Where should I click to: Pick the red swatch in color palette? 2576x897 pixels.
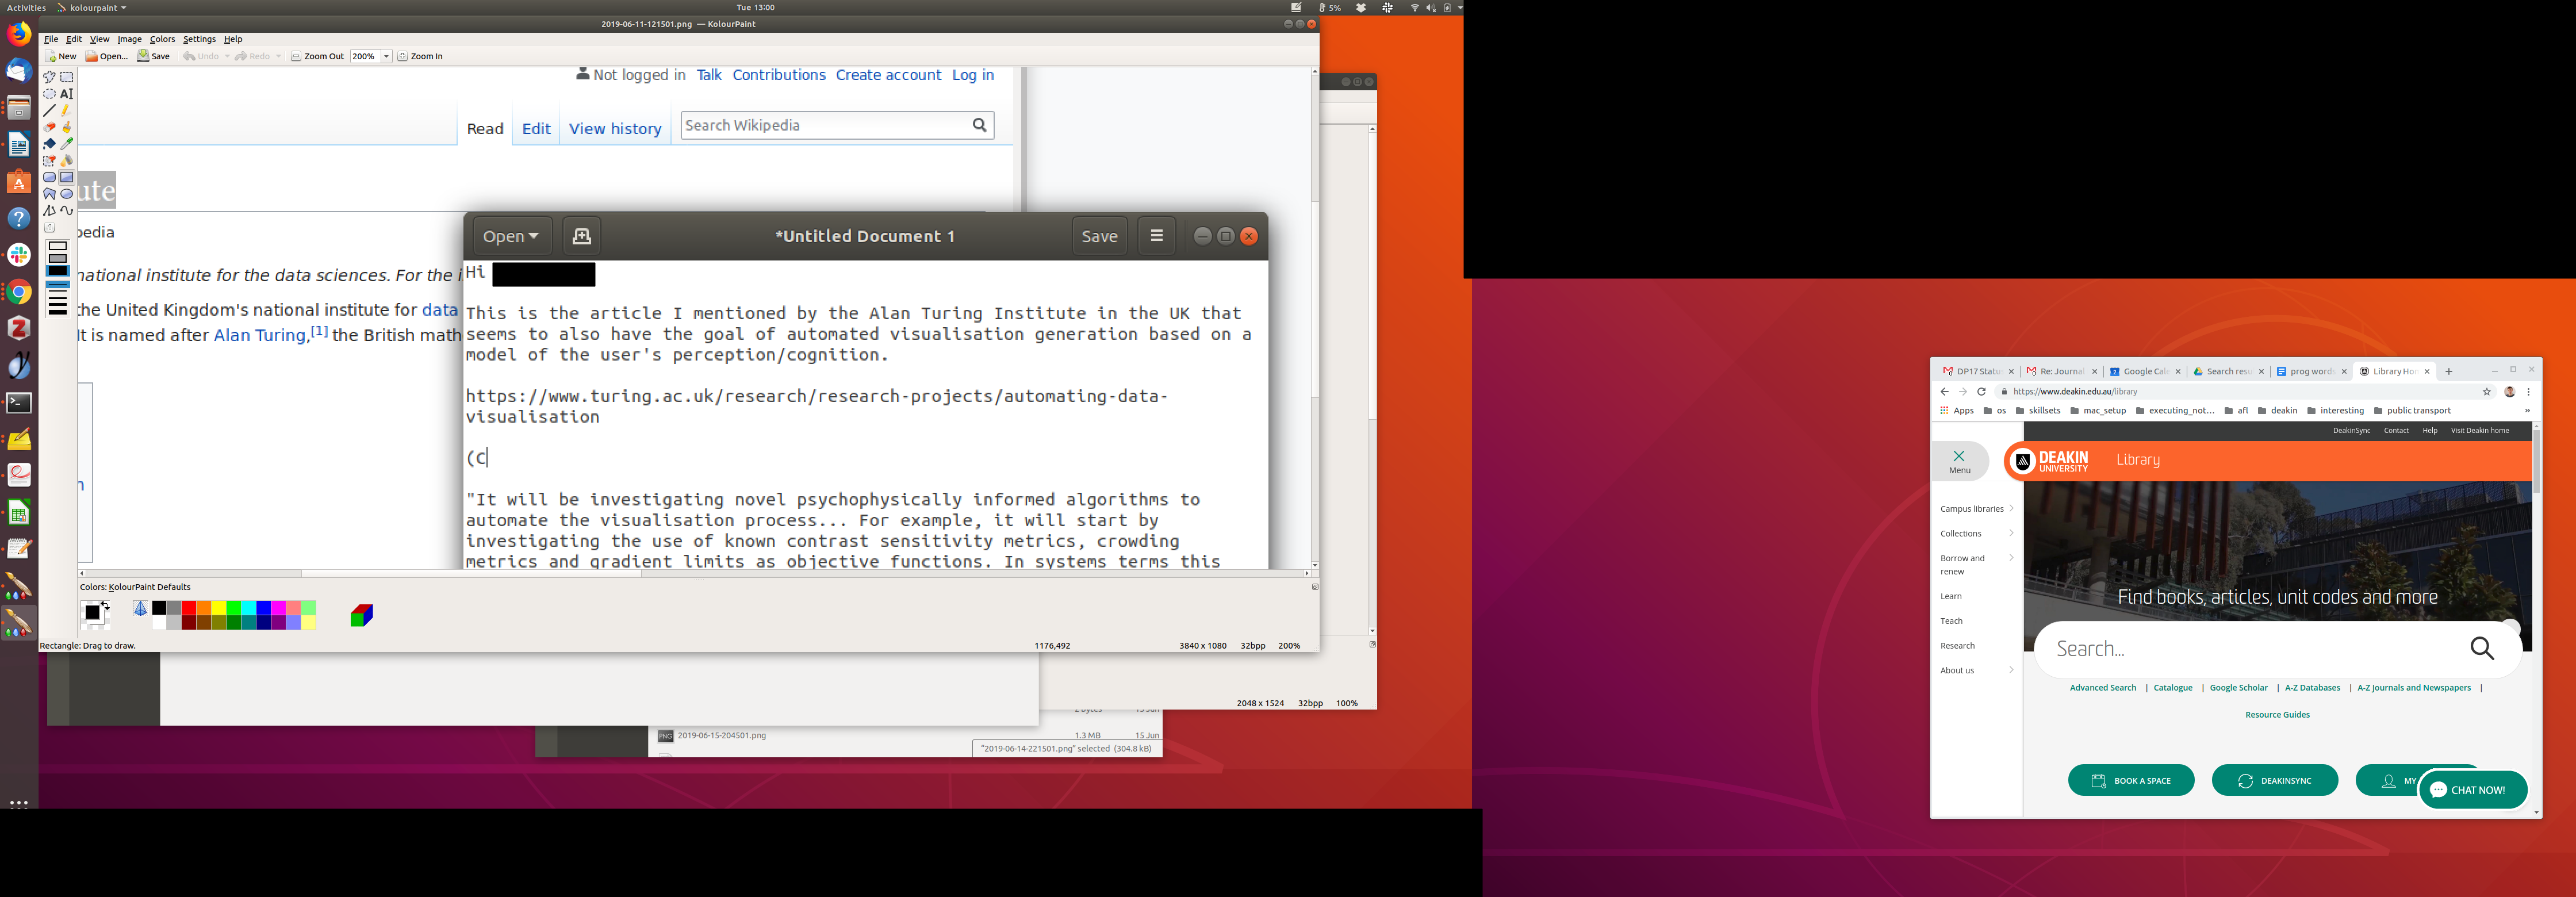click(x=189, y=608)
